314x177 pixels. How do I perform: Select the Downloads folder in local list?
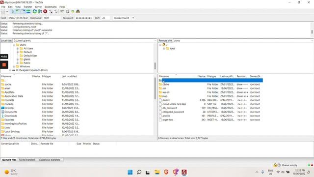pos(11,116)
